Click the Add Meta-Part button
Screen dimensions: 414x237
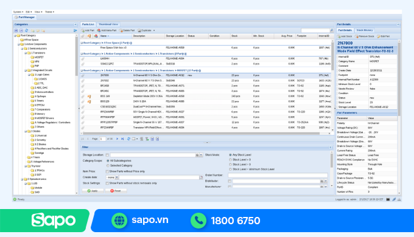(107, 30)
